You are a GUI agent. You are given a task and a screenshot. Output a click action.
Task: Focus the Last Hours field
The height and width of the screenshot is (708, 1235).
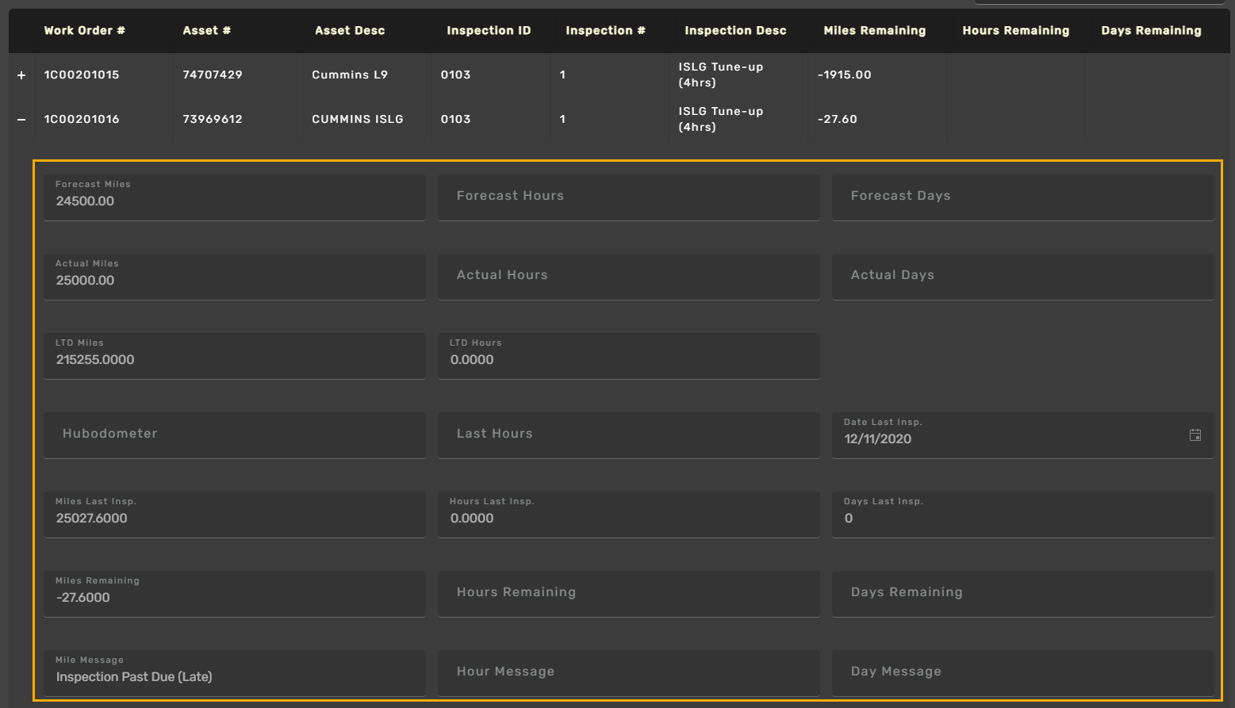click(x=628, y=434)
